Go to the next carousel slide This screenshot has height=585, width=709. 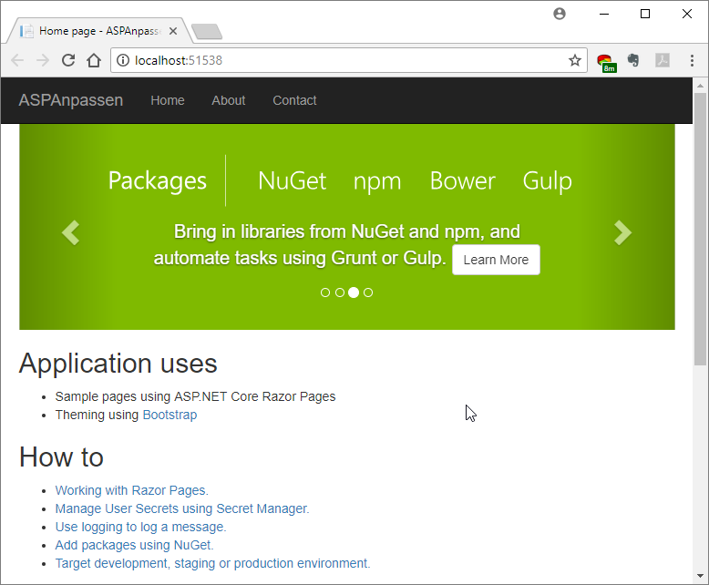click(x=622, y=232)
